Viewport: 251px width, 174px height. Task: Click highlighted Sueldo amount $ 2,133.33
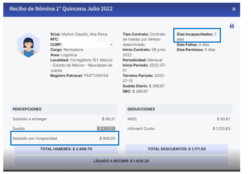106,129
